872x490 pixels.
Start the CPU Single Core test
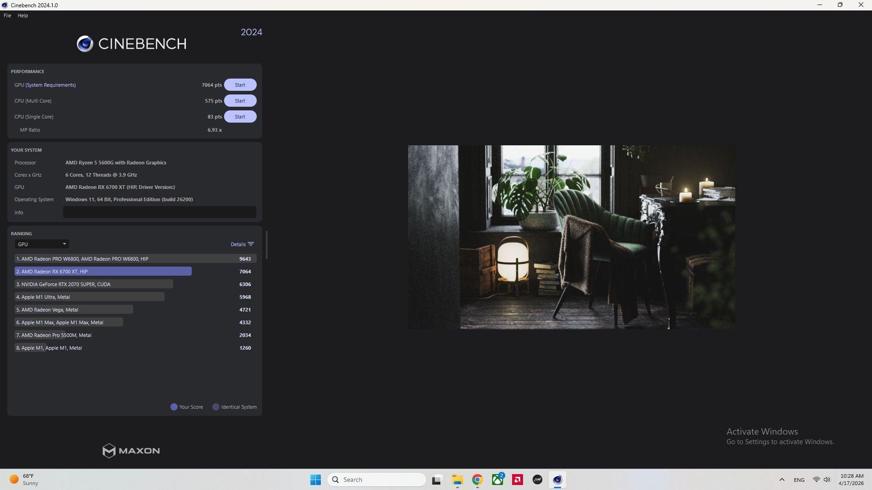240,117
